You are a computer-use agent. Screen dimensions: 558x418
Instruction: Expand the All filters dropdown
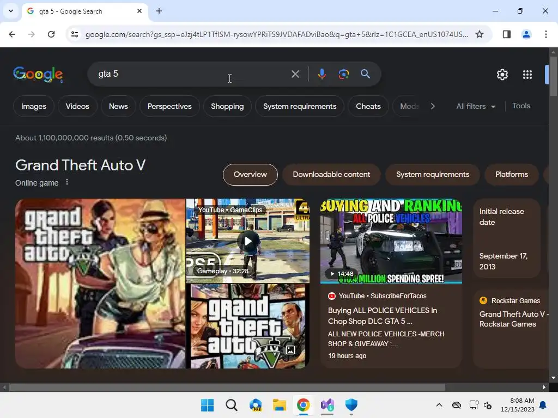[476, 106]
